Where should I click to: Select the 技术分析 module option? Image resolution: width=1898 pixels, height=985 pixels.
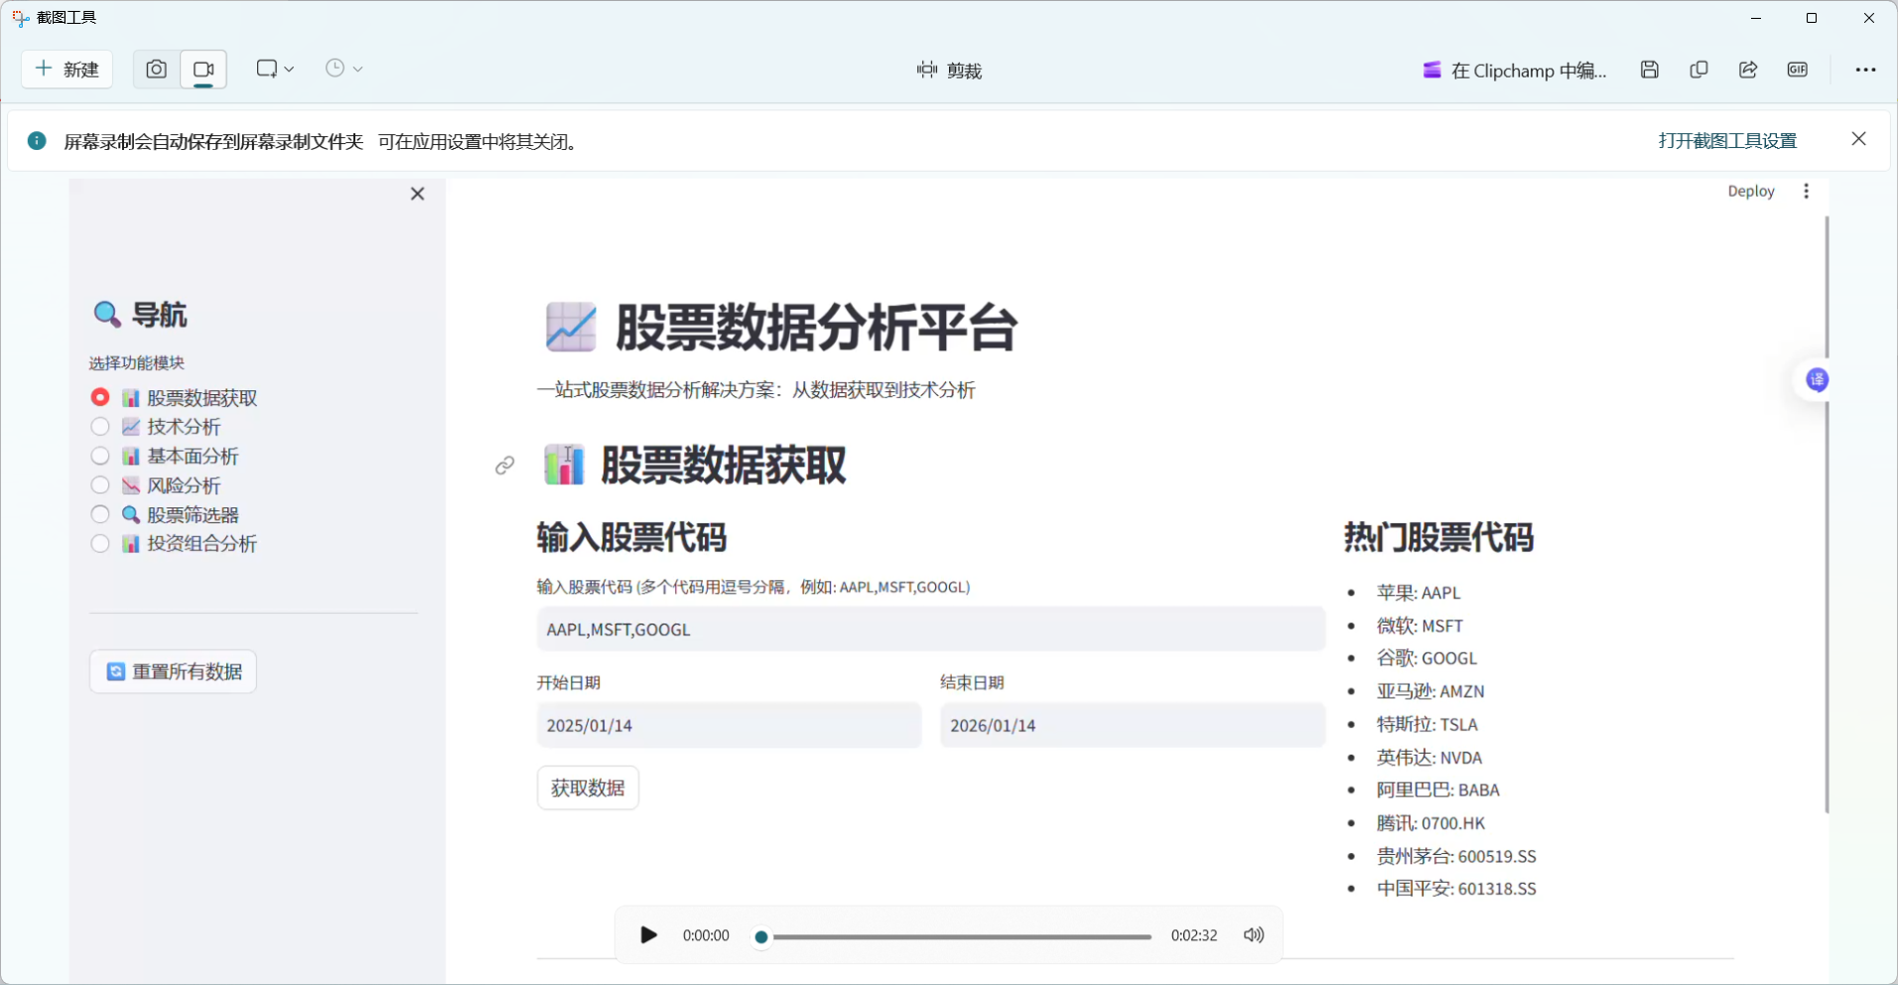click(x=99, y=426)
